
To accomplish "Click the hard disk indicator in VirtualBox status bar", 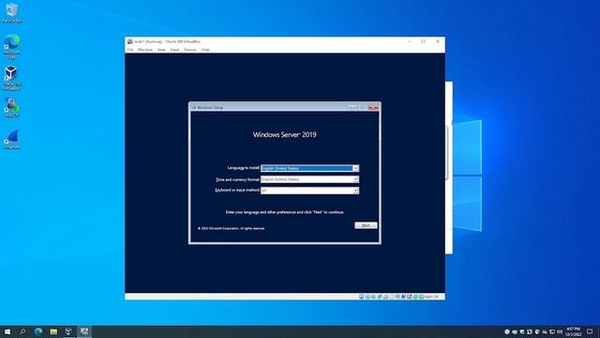I will pyautogui.click(x=361, y=297).
